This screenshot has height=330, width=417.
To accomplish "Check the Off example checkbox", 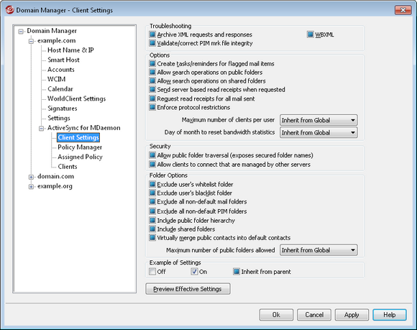I will pos(152,272).
